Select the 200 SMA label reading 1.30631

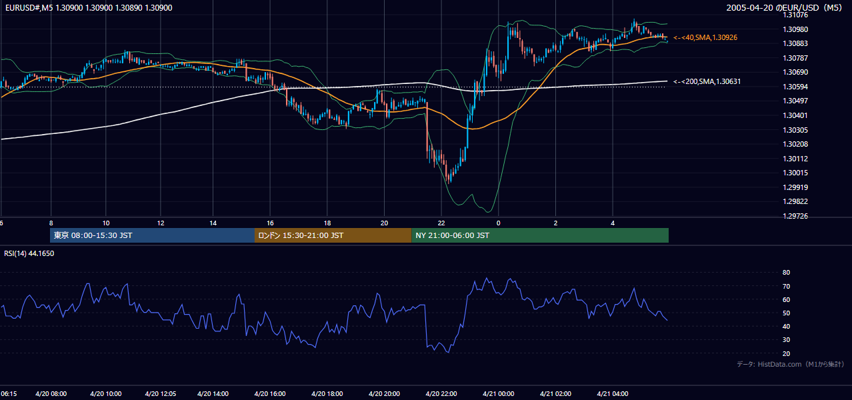click(707, 81)
